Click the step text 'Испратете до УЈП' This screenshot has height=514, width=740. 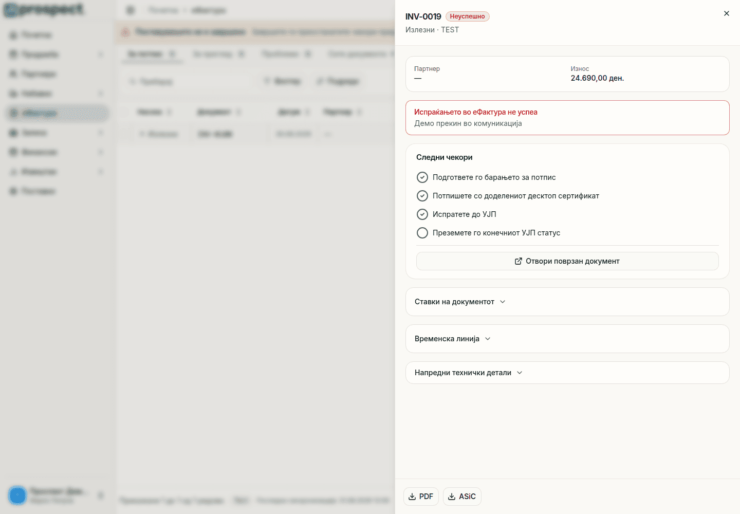click(465, 214)
